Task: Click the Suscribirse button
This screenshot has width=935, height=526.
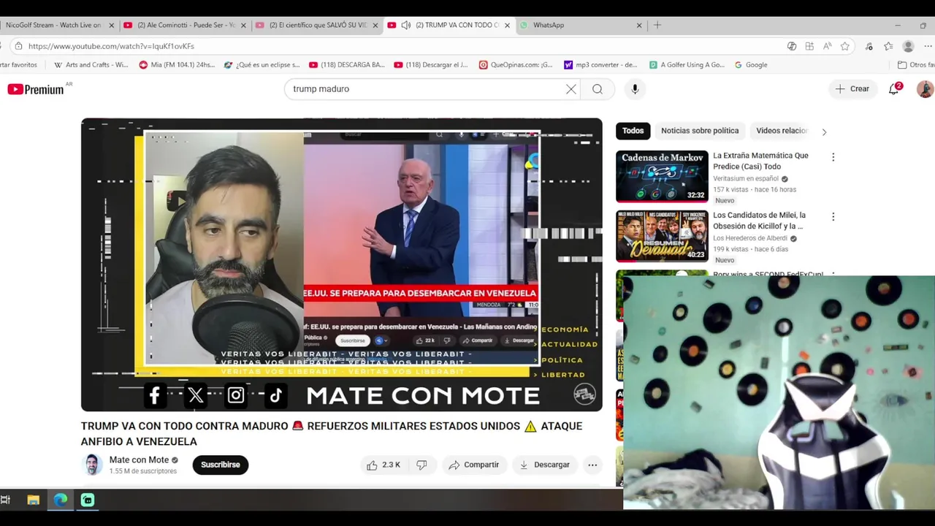Action: pos(221,465)
